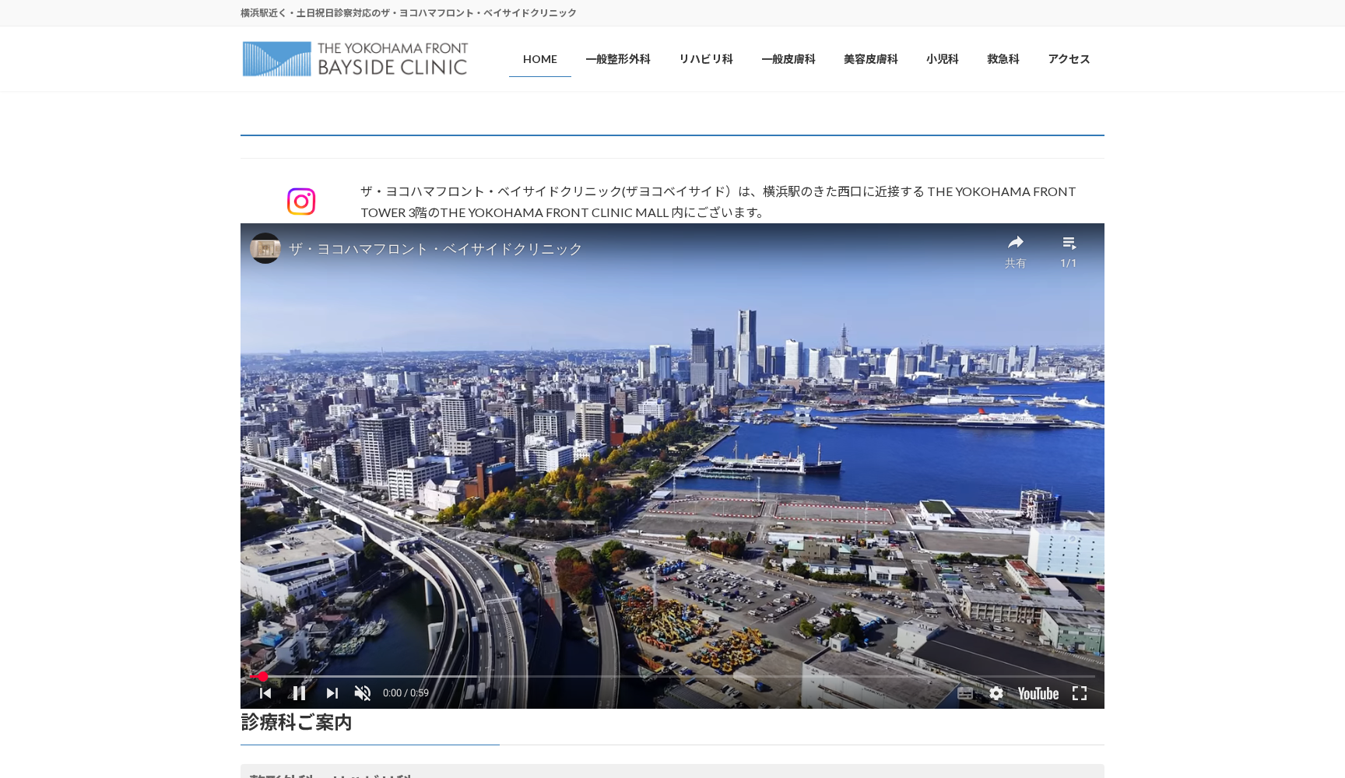Click the previous track icon in the player

click(x=265, y=692)
